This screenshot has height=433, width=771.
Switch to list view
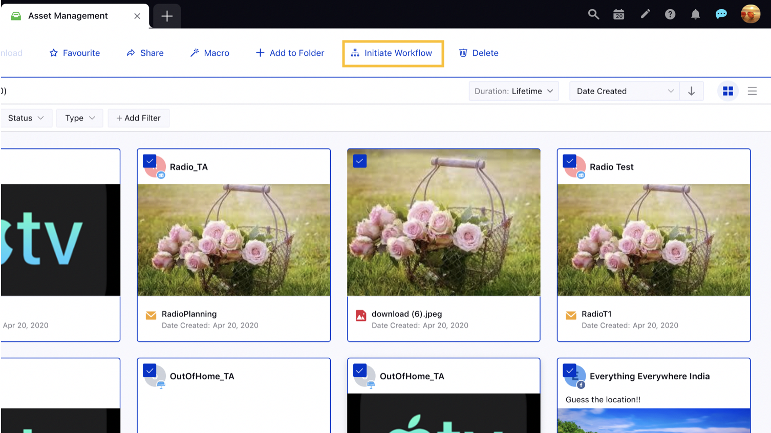pyautogui.click(x=752, y=91)
